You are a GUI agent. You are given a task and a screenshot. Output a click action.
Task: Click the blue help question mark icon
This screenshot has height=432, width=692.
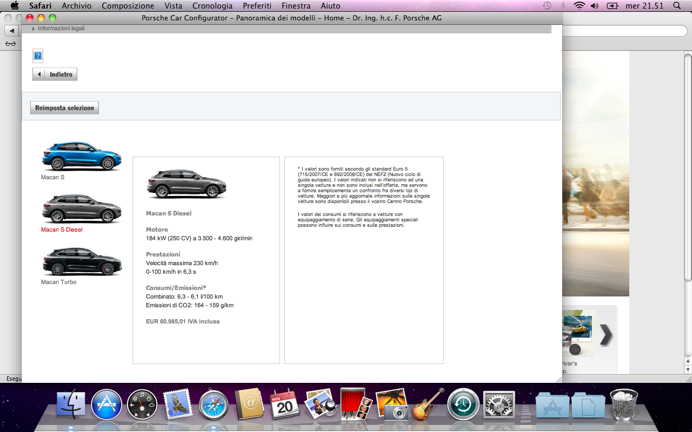(38, 56)
